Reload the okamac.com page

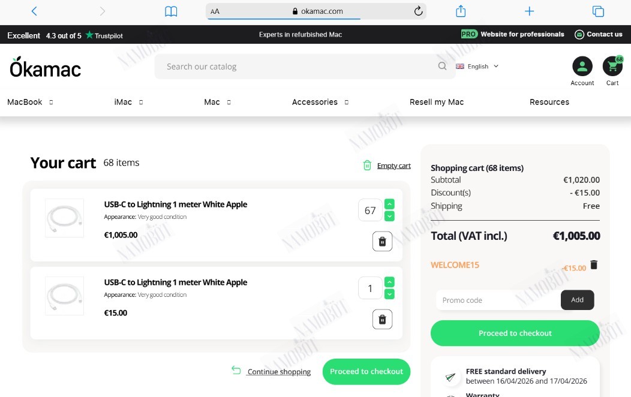click(418, 11)
